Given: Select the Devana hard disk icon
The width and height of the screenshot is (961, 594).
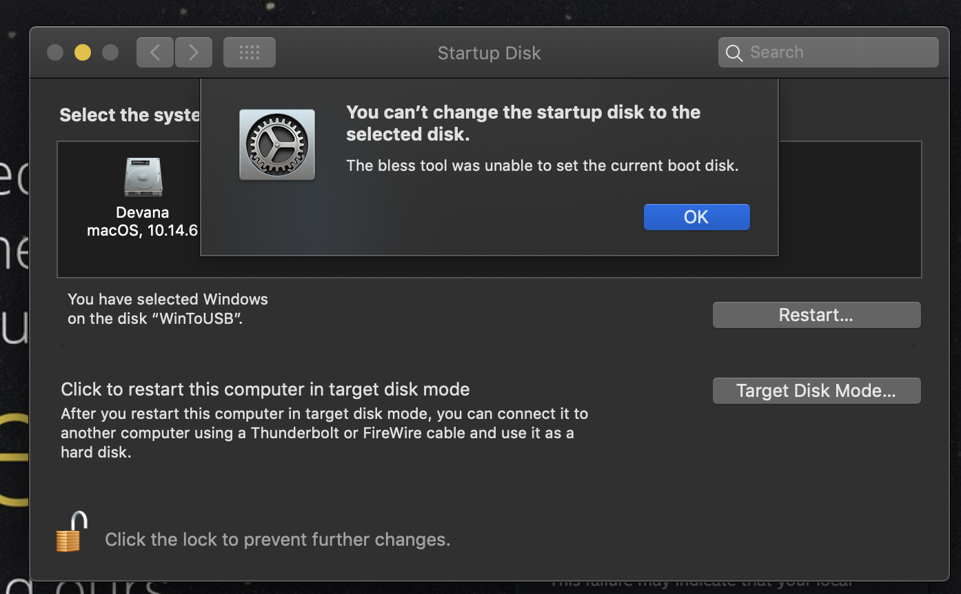Looking at the screenshot, I should click(x=143, y=176).
